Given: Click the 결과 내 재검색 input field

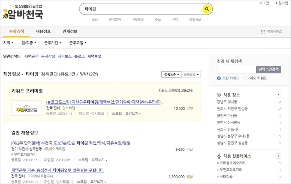Looking at the screenshot, I should pyautogui.click(x=237, y=70).
